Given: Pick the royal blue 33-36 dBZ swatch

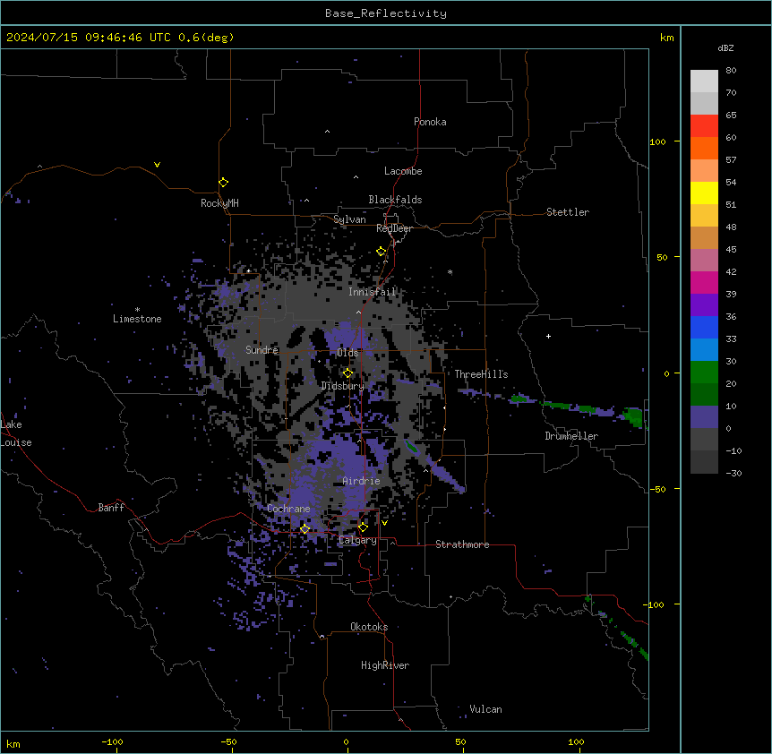Looking at the screenshot, I should point(704,327).
